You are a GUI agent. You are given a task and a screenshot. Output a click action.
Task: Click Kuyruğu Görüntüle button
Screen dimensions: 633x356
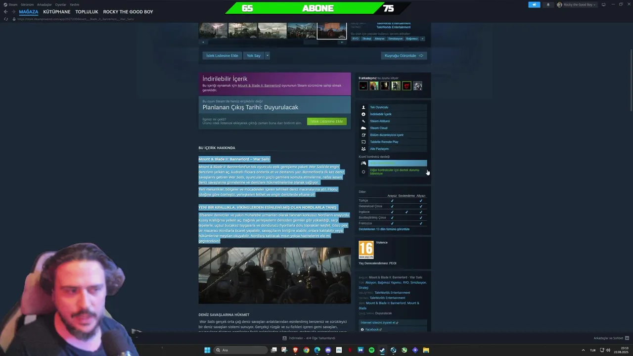404,55
